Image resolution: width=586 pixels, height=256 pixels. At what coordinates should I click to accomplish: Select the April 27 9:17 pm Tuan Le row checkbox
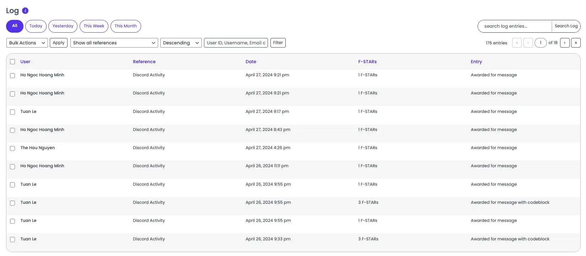pos(12,112)
